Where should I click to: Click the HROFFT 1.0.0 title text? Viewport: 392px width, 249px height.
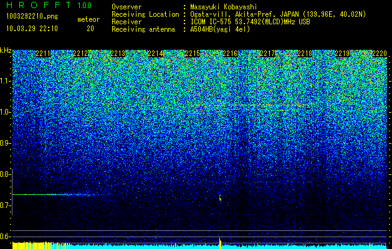coord(49,5)
